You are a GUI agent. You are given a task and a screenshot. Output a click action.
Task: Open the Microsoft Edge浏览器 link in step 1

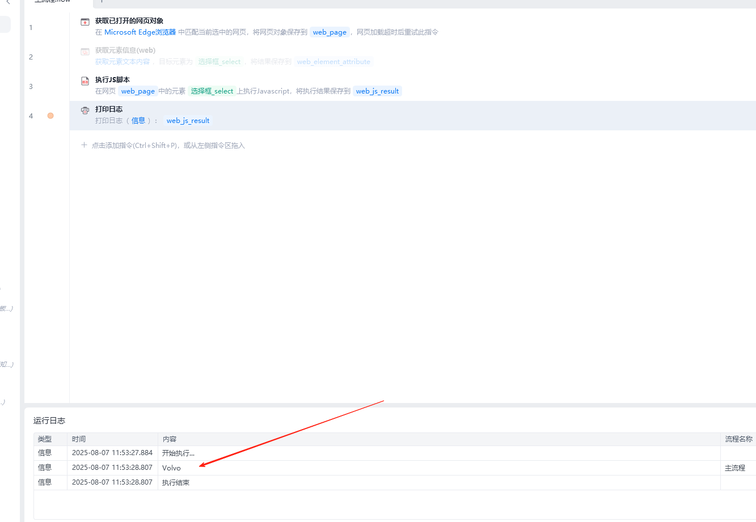click(x=140, y=32)
